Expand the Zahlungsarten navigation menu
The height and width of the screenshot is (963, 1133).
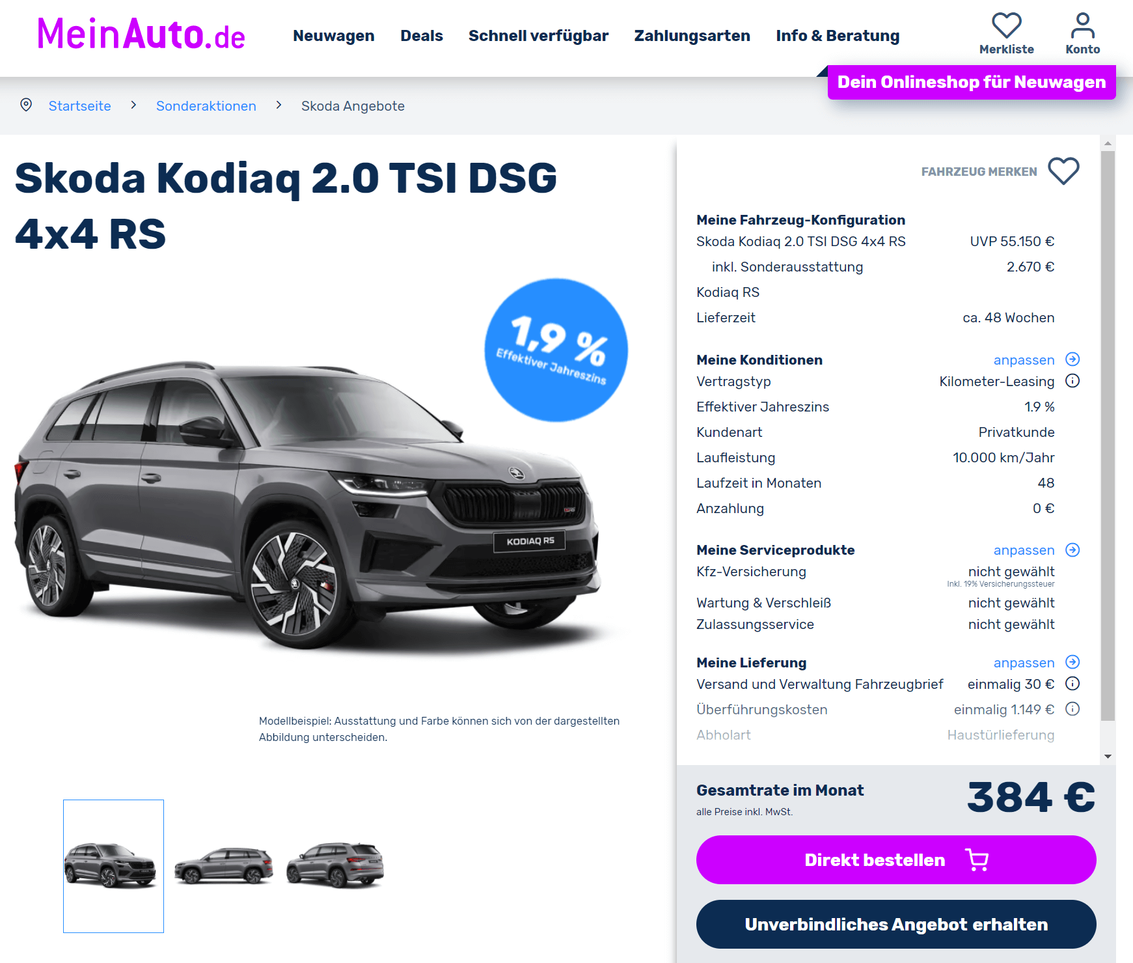click(x=692, y=36)
